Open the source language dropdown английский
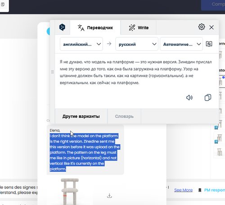 81,44
